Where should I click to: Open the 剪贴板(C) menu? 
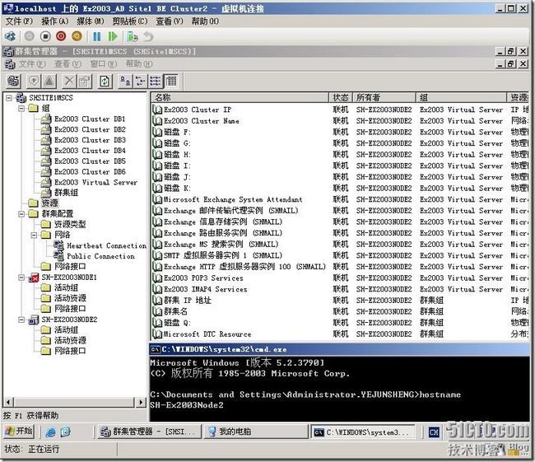pyautogui.click(x=130, y=21)
